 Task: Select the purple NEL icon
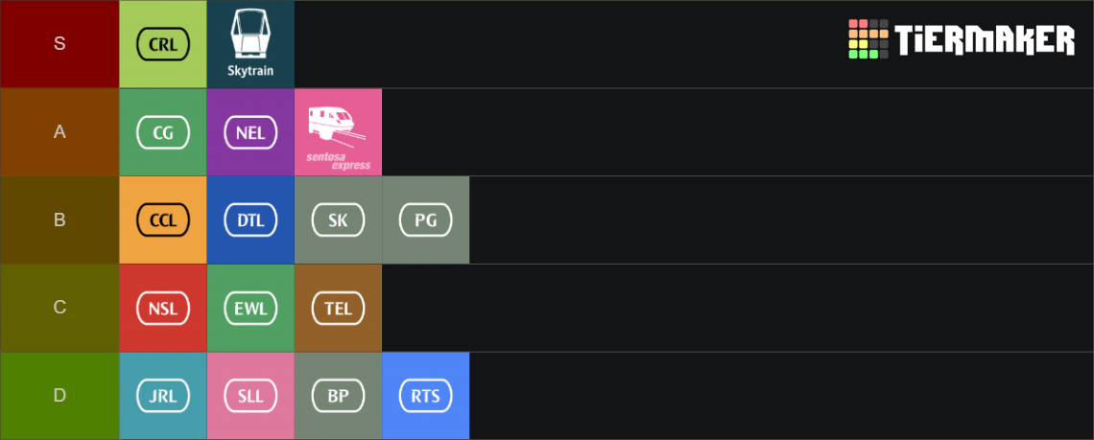tap(250, 132)
